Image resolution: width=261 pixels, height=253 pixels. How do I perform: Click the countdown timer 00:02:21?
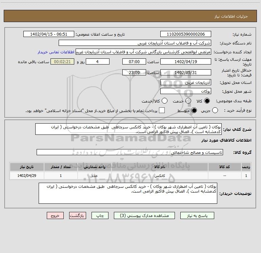[62, 61]
